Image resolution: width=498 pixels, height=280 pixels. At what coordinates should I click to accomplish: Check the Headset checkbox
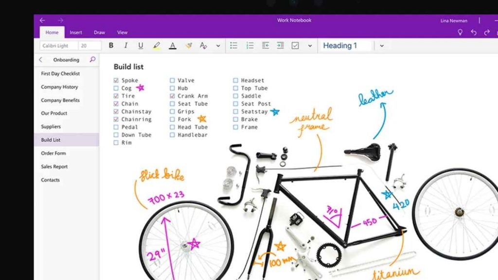(235, 80)
